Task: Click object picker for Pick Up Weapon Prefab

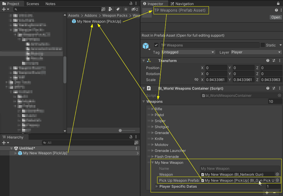Action: click(x=277, y=181)
